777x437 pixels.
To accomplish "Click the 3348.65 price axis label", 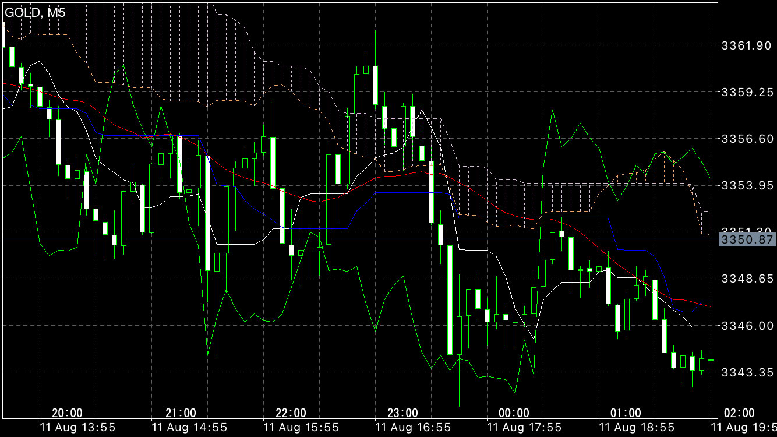I will (746, 279).
